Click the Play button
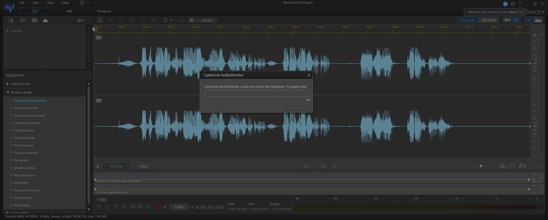Image resolution: width=548 pixels, height=220 pixels. (x=99, y=207)
